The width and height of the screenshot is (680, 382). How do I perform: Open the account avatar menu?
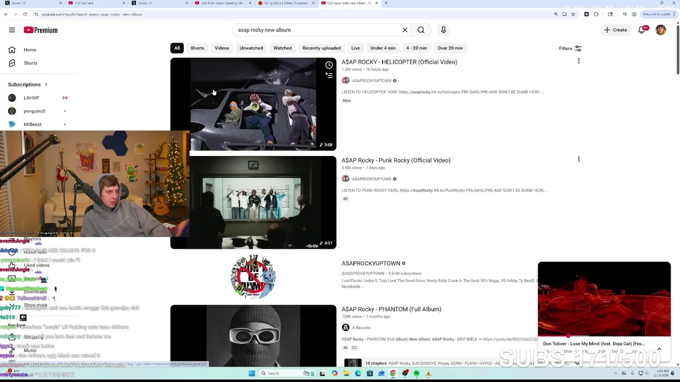tap(661, 30)
